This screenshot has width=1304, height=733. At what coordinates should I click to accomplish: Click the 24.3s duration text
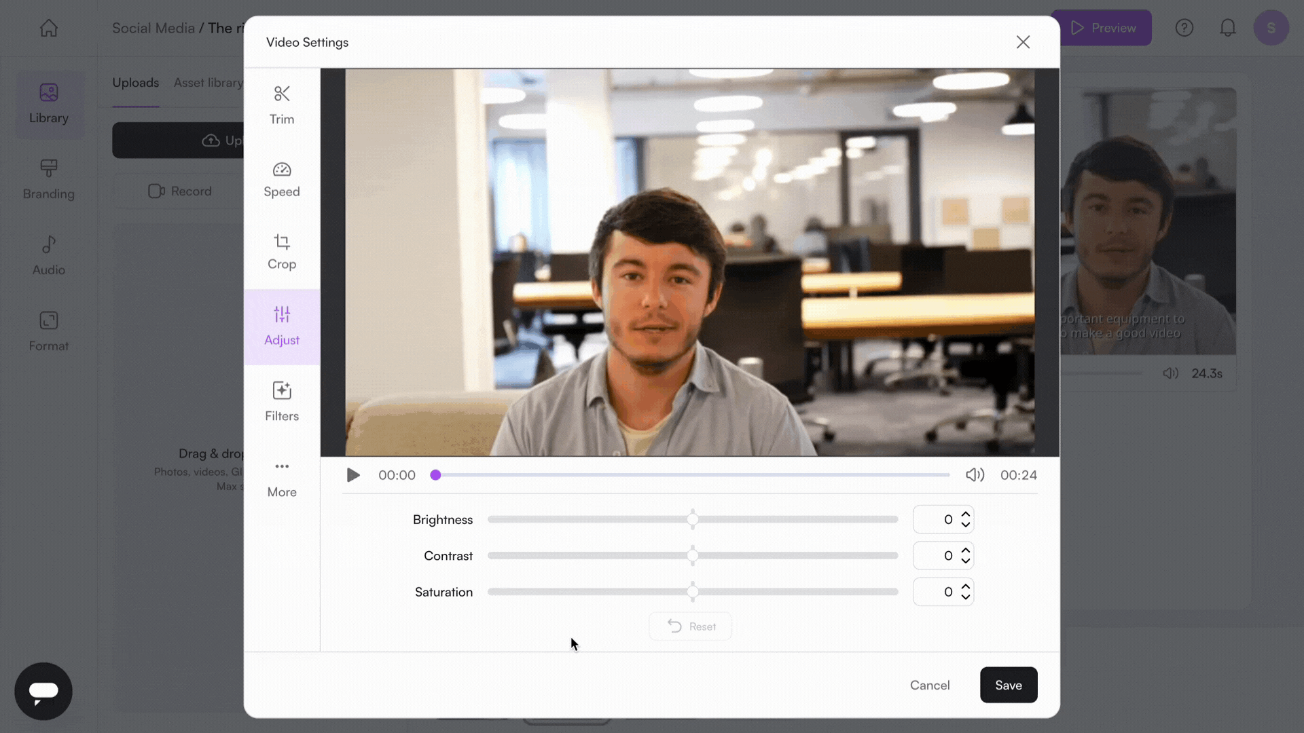(x=1207, y=373)
